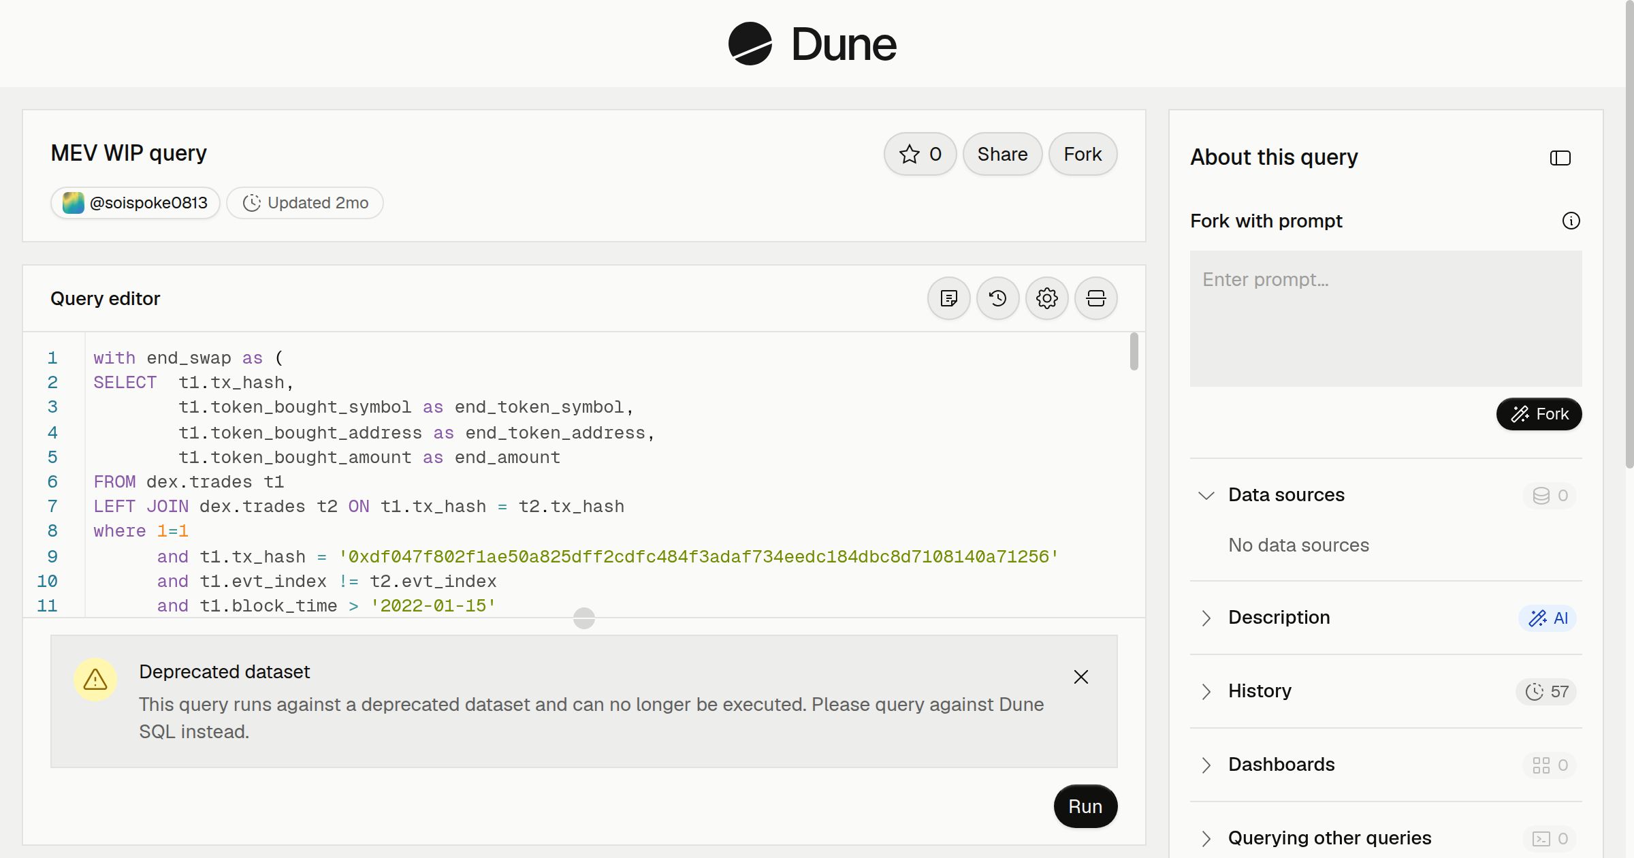Viewport: 1634px width, 858px height.
Task: Click line number 1 in editor
Action: [x=52, y=358]
